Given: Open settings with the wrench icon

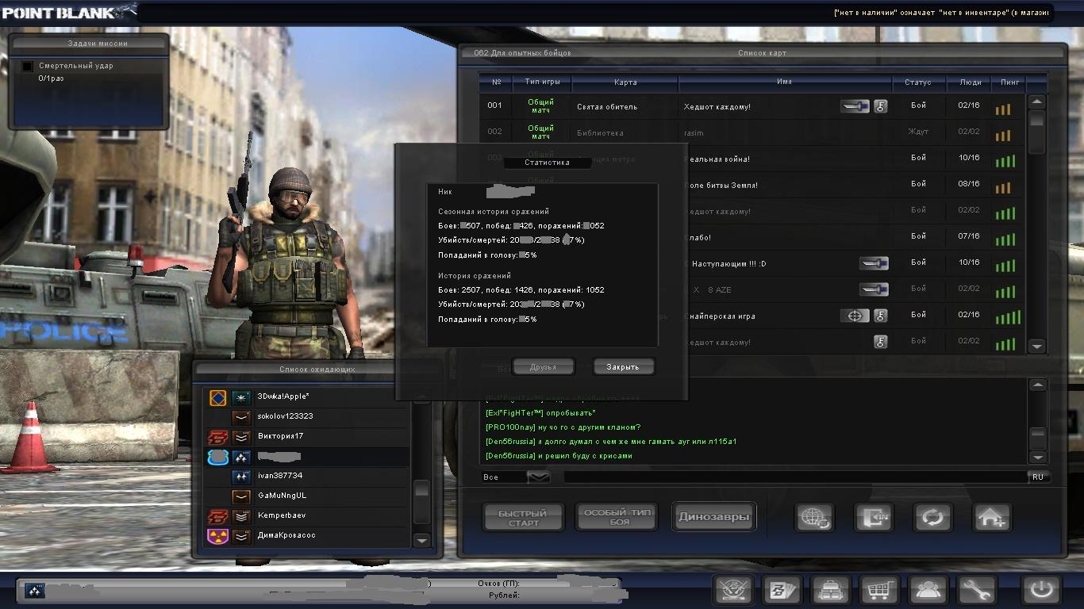Looking at the screenshot, I should [976, 590].
